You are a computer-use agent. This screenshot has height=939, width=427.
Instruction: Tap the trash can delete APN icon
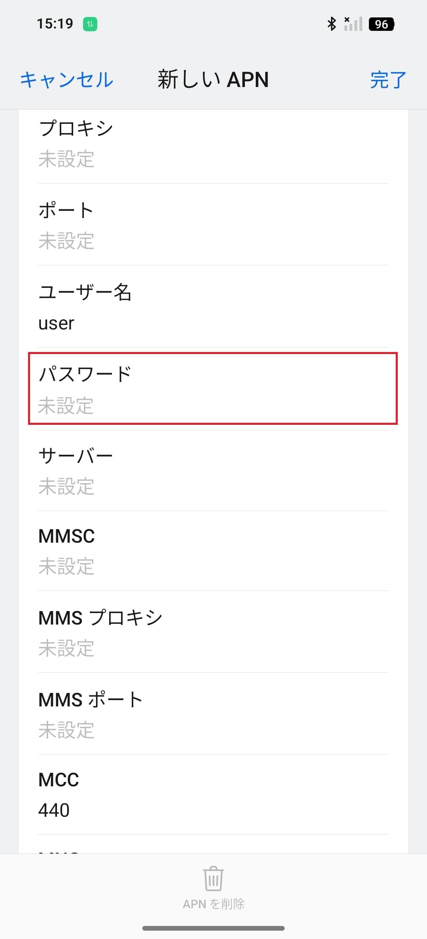pos(213,878)
